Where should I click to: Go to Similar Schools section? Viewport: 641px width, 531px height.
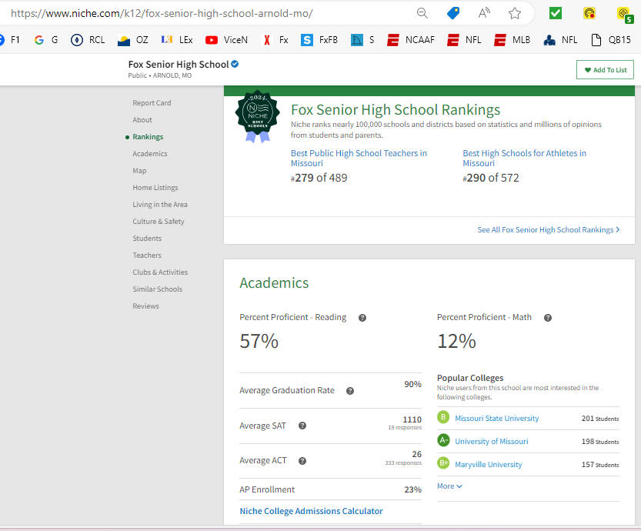coord(158,289)
